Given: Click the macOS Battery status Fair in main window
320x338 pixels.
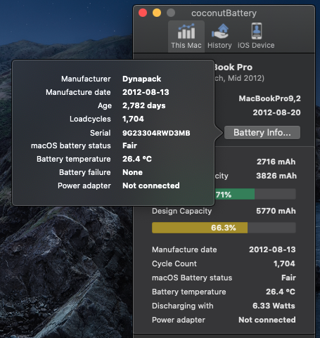Looking at the screenshot, I should [288, 278].
